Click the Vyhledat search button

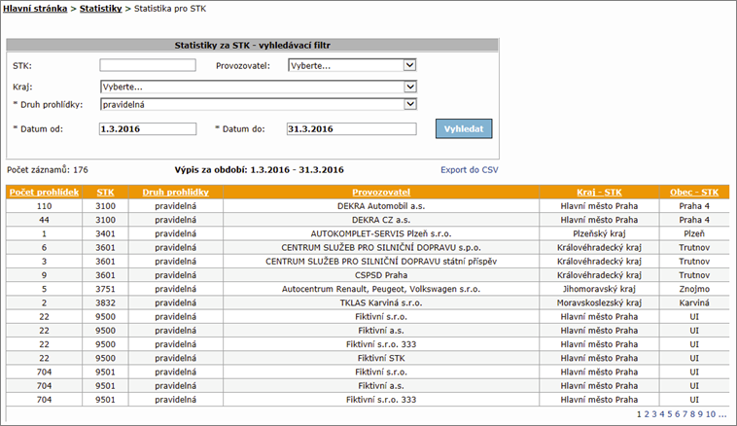coord(464,128)
